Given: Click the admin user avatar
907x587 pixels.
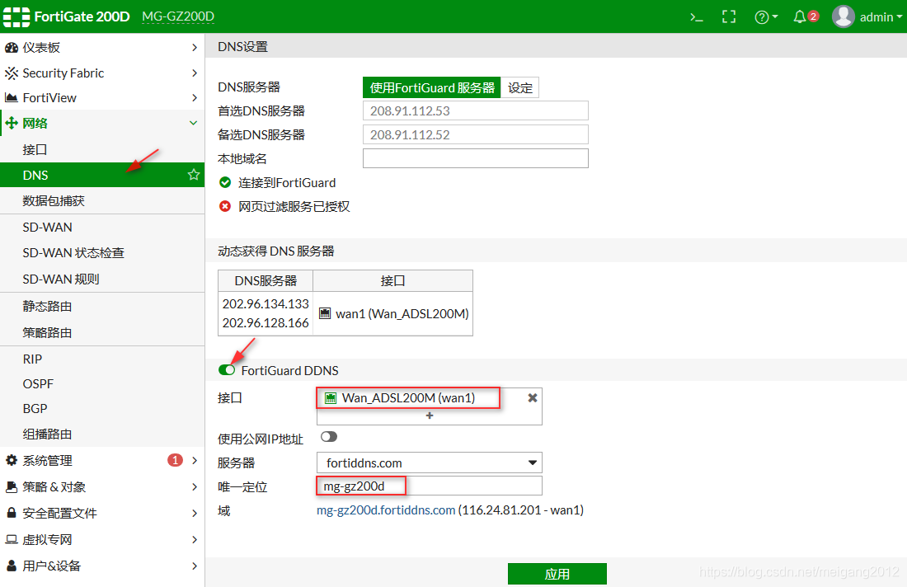Looking at the screenshot, I should point(843,16).
